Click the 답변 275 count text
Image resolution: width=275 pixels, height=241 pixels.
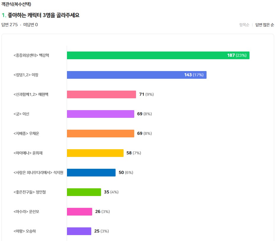[9, 25]
